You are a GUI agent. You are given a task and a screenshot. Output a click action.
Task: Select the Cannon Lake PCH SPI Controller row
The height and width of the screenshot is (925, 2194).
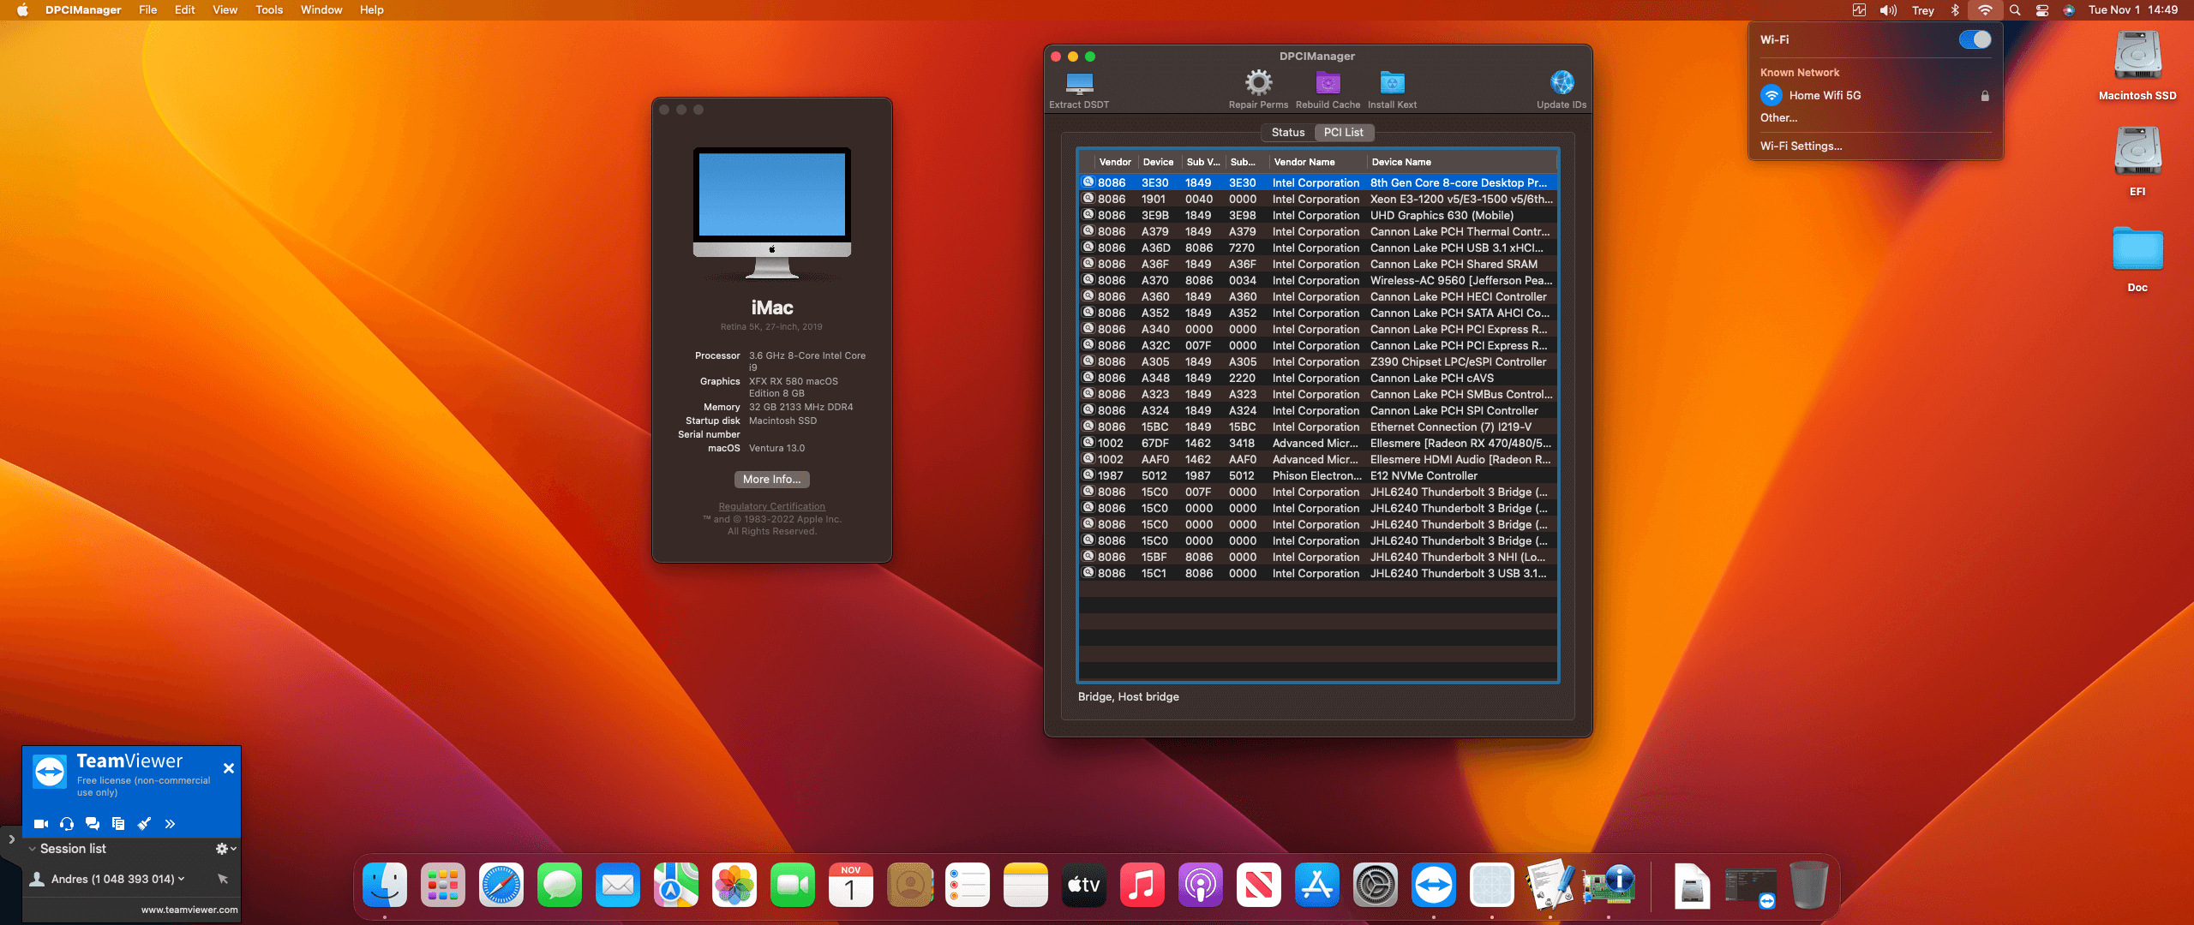pos(1318,411)
